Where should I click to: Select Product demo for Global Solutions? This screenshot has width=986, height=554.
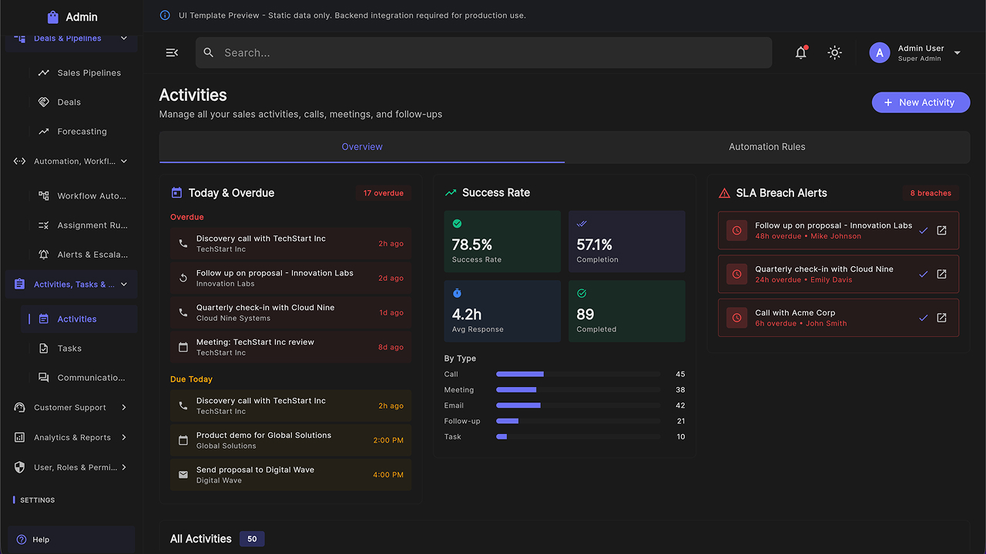290,440
